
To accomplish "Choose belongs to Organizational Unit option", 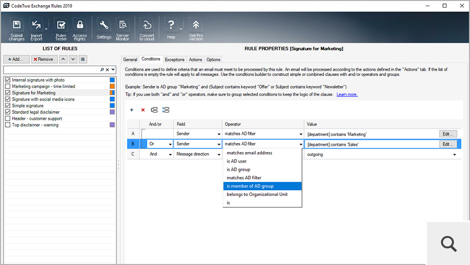I will (x=262, y=194).
